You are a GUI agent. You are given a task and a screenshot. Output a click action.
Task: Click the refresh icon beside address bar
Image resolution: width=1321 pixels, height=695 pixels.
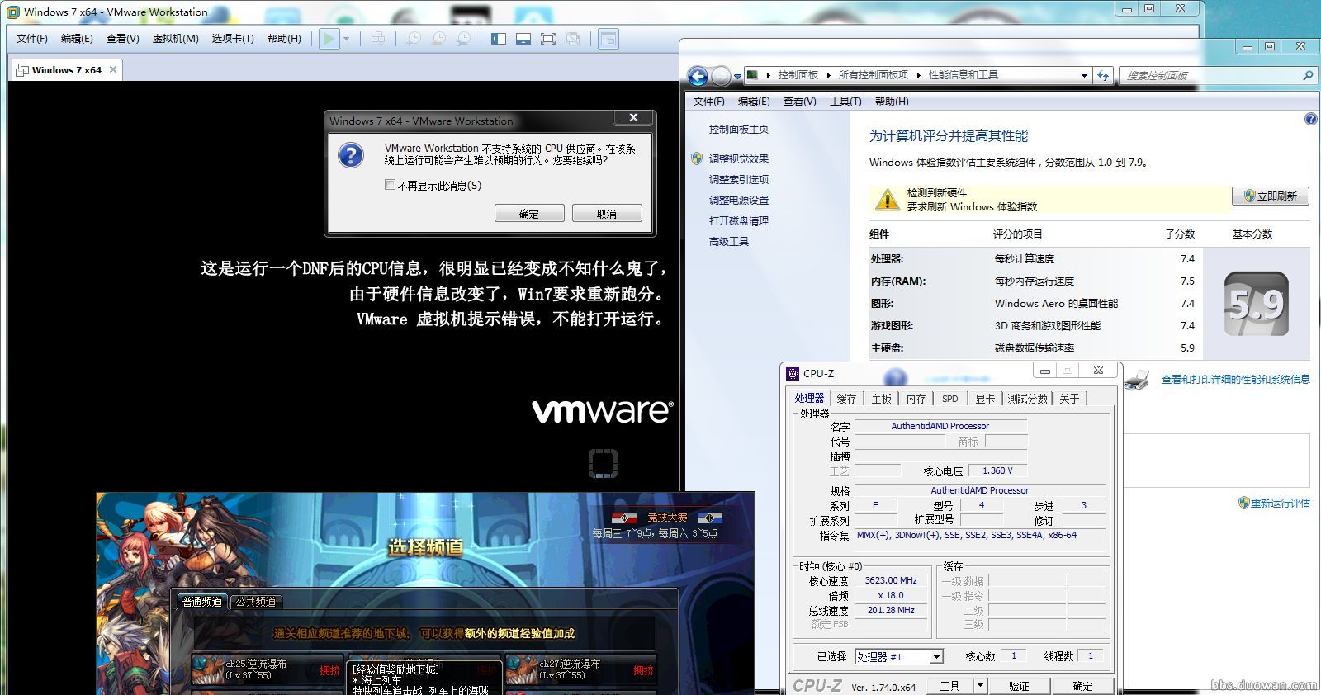(x=1103, y=75)
